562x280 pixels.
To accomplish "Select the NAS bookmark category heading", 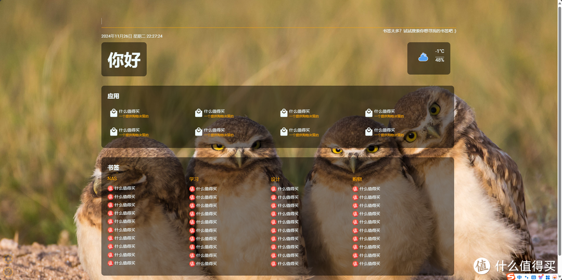I will click(x=112, y=179).
